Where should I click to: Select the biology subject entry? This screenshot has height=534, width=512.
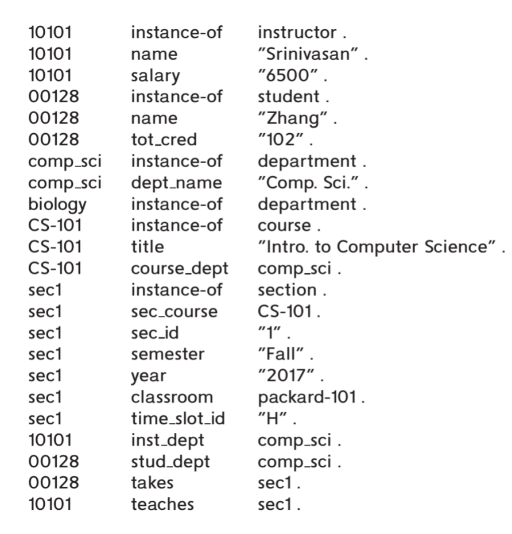(x=57, y=205)
